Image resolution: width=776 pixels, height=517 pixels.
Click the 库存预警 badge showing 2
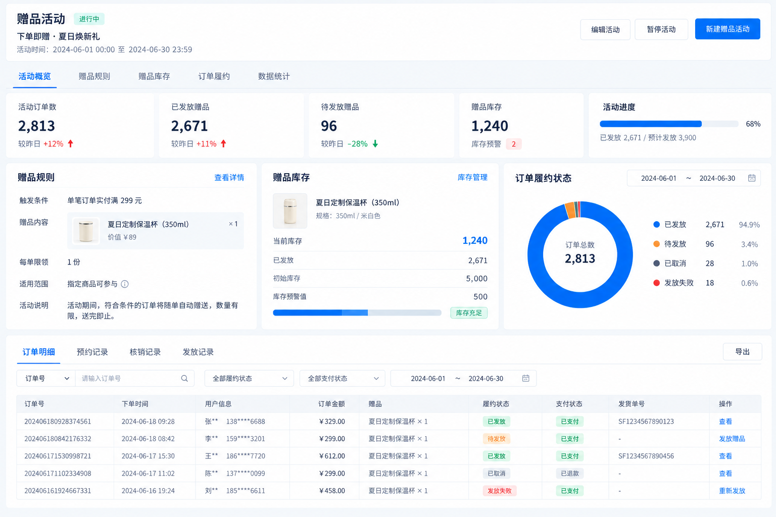pyautogui.click(x=514, y=144)
